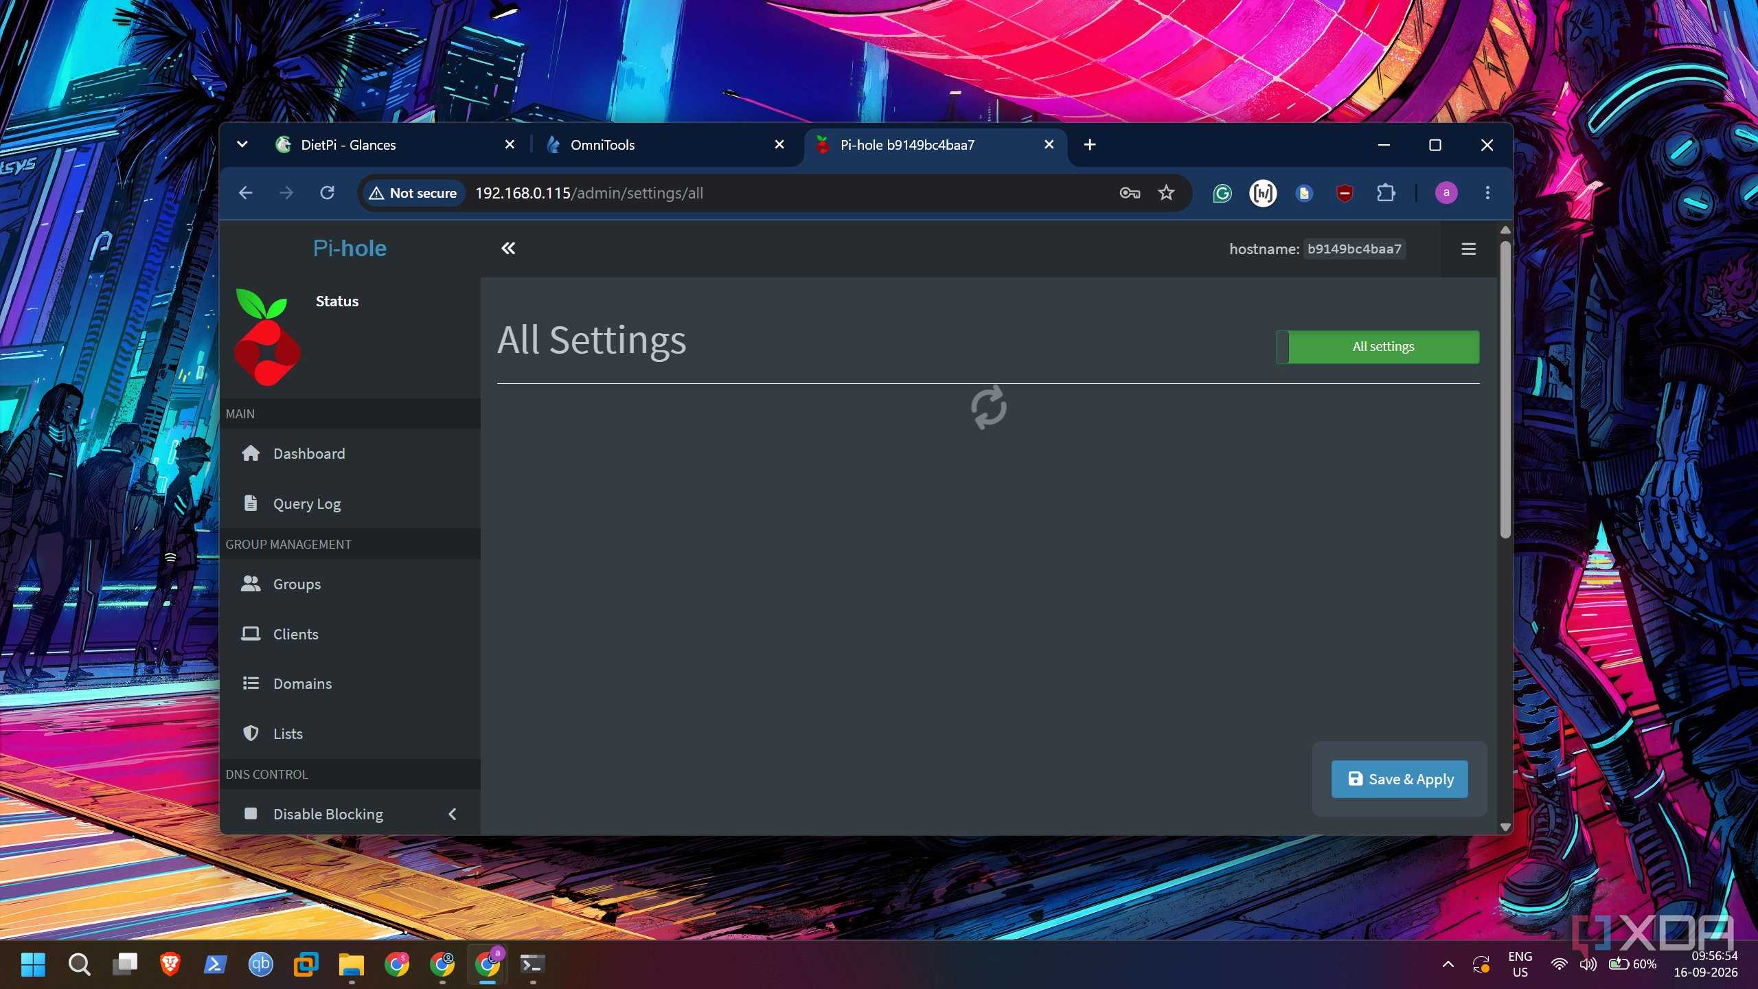The image size is (1758, 989).
Task: Click the page vertical scrollbar thumb
Action: pyautogui.click(x=1505, y=389)
